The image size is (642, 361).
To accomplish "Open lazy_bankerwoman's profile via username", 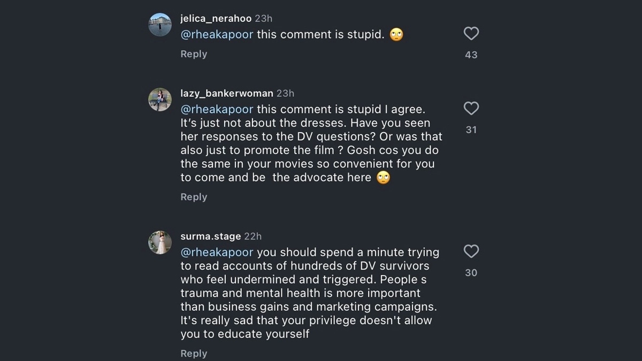I will 227,94.
